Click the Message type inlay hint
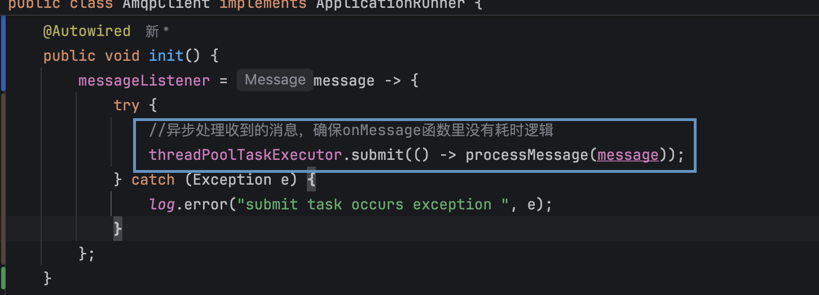 [275, 80]
